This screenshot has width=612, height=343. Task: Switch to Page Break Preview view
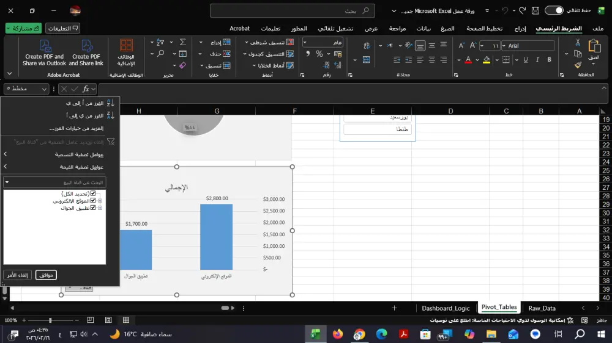90,320
